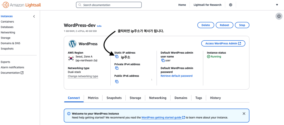Click the welcome banner info icon
The width and height of the screenshot is (284, 125).
(x=69, y=114)
